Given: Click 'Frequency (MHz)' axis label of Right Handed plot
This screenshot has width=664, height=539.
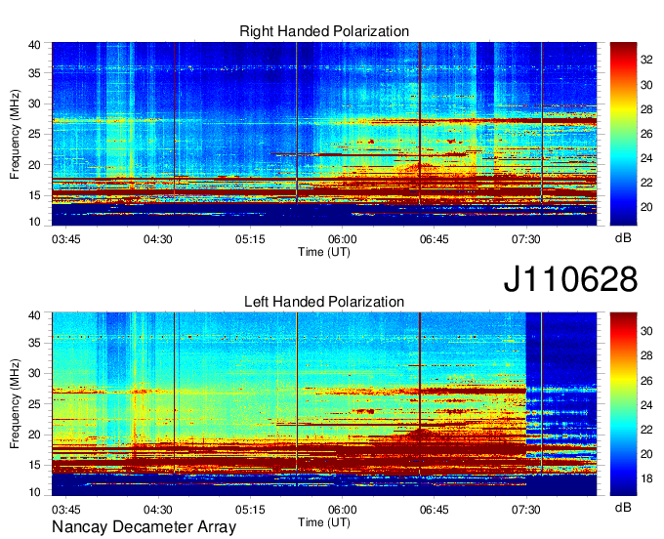Looking at the screenshot, I should pos(15,134).
